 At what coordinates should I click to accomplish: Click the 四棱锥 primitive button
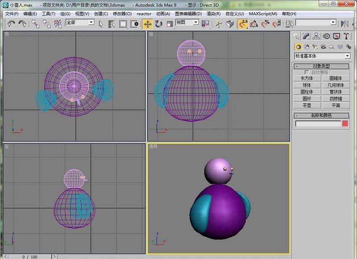click(336, 98)
